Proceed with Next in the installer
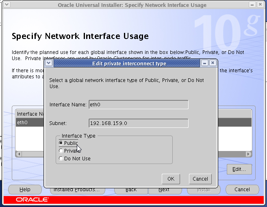Viewport: 267px width, 207px height. (164, 190)
